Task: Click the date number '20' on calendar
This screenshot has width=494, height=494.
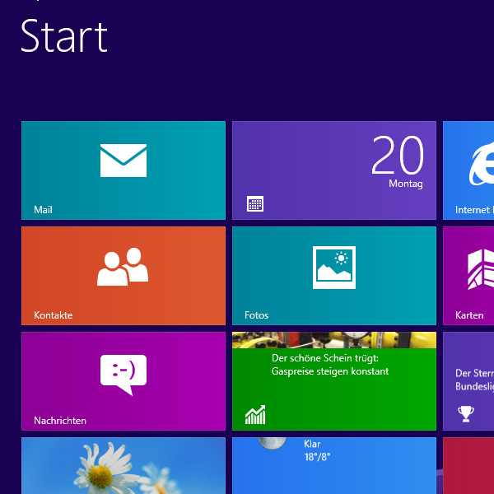Action: click(398, 155)
